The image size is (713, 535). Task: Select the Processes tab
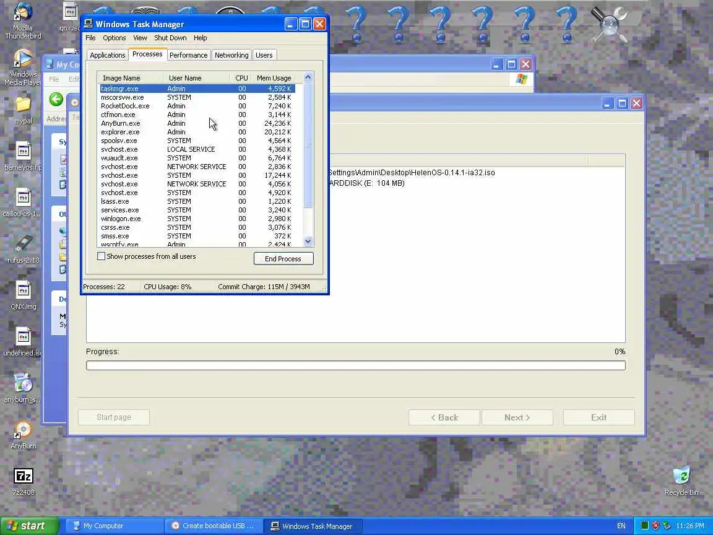147,54
